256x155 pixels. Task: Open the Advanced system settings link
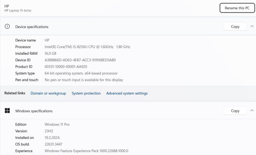(x=127, y=93)
